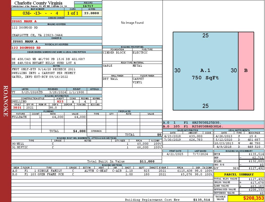The height and width of the screenshot is (202, 265).
Task: Select the pink B section in the sketch
Action: (246, 71)
